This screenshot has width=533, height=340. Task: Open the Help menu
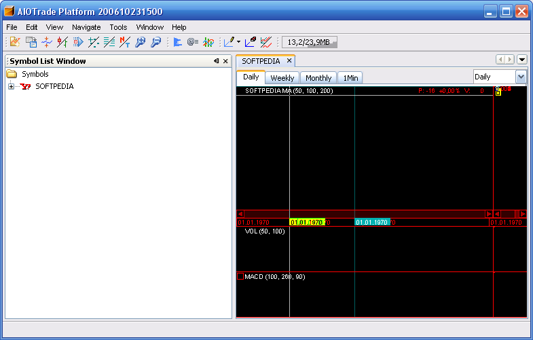click(x=179, y=27)
